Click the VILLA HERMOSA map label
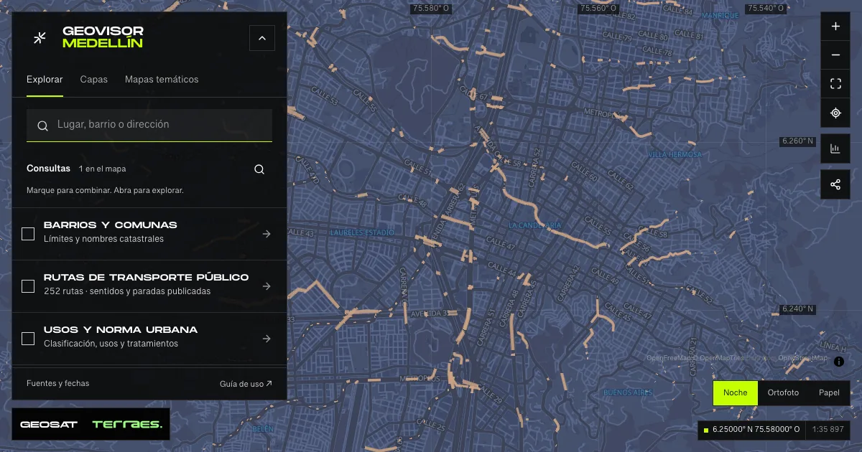The height and width of the screenshot is (452, 862). click(x=675, y=155)
